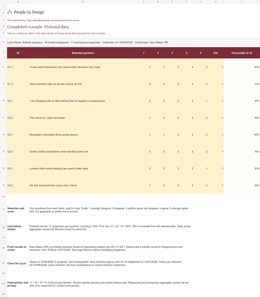Click question 'I can disagree with an idea'

[83, 101]
